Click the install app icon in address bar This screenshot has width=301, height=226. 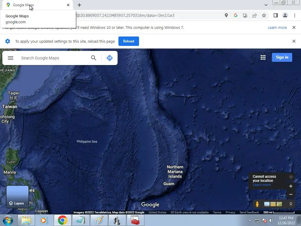click(245, 15)
